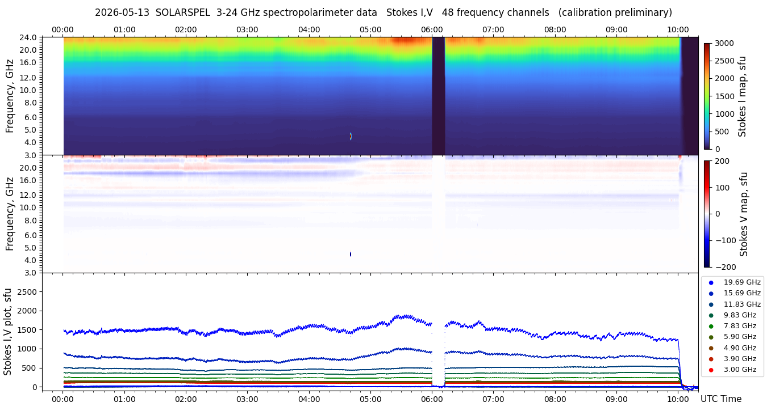Click the 9.83 GHz legend marker
Viewport: 767px width, 411px height.
coord(711,315)
